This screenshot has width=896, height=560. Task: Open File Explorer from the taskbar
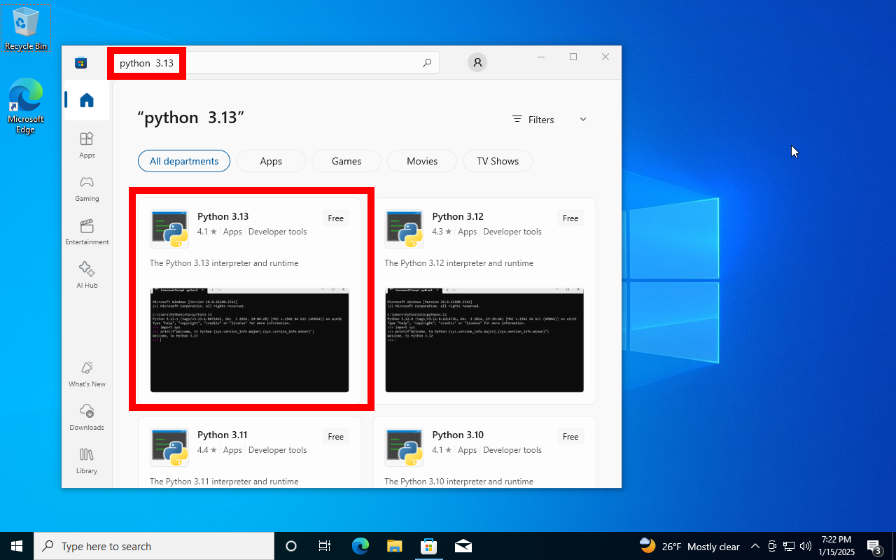click(395, 546)
